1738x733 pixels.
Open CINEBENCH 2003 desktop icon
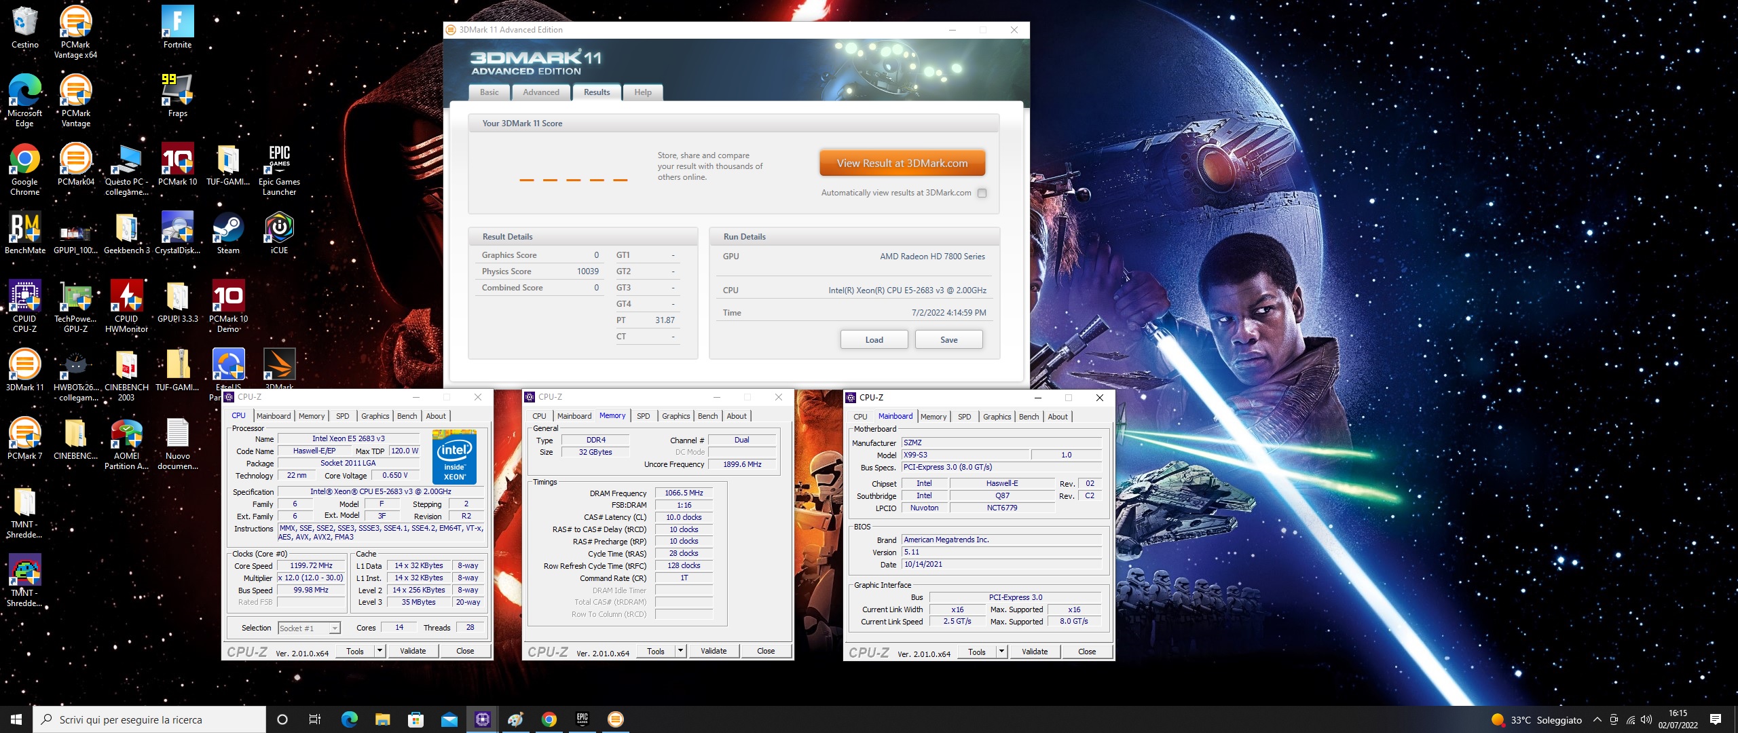point(126,374)
